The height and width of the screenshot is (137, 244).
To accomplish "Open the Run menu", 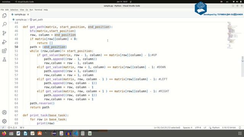I will pos(31,10).
